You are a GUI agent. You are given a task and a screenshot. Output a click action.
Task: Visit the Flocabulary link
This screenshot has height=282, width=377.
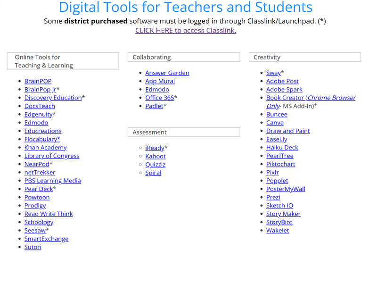(x=42, y=139)
